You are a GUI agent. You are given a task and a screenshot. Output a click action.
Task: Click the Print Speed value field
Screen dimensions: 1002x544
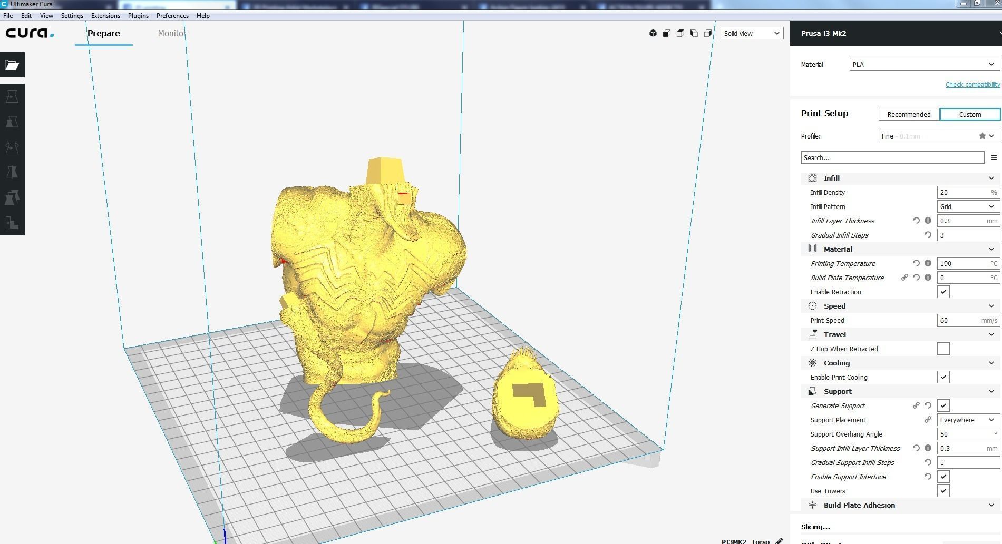click(x=968, y=320)
